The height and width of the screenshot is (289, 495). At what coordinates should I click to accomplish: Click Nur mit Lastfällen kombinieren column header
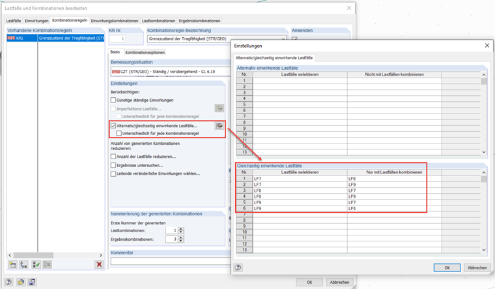tap(394, 172)
